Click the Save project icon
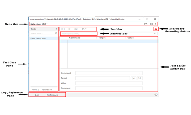This screenshot has width=191, height=115. pos(151,24)
